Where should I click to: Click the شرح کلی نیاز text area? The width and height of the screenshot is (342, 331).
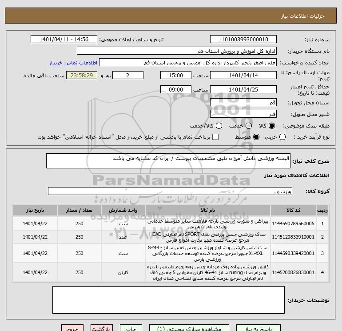[168, 161]
